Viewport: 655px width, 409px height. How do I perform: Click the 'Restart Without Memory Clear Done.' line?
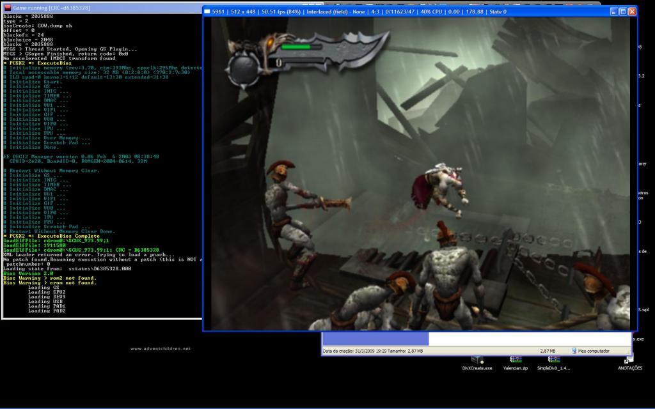click(x=59, y=231)
